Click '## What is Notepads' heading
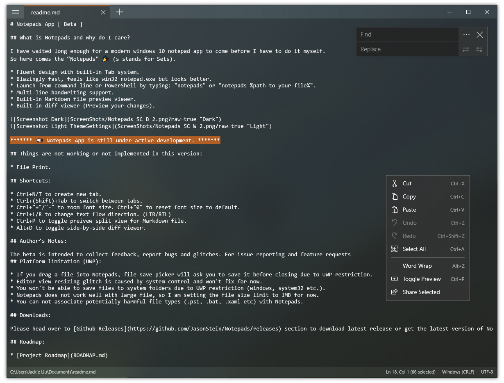The height and width of the screenshot is (383, 504). click(x=70, y=38)
